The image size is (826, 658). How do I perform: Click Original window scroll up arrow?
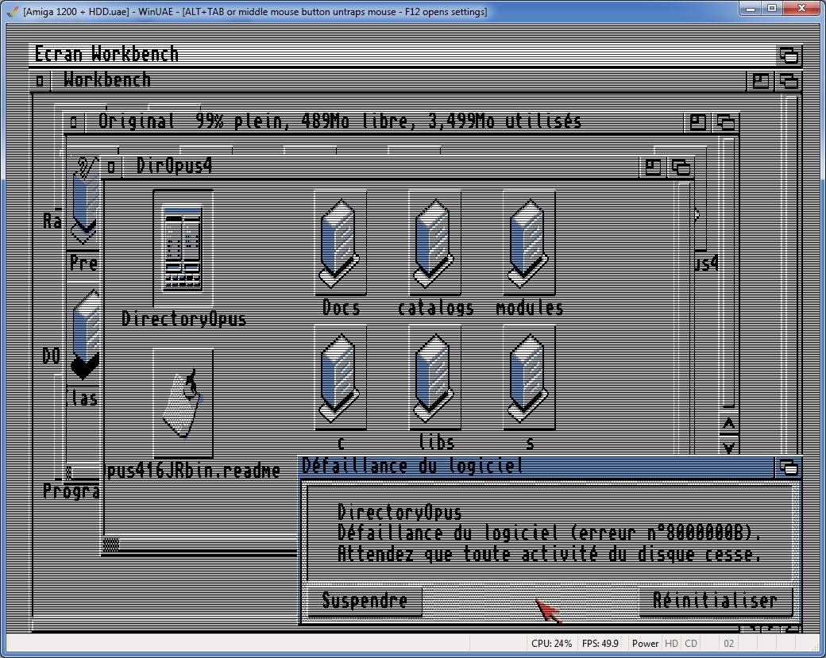729,424
